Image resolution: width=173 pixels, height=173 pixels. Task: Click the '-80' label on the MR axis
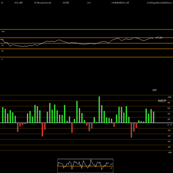(169, 147)
